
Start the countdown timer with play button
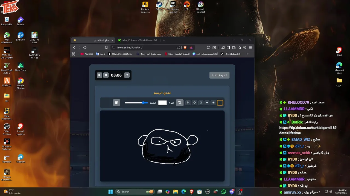[x=100, y=75]
